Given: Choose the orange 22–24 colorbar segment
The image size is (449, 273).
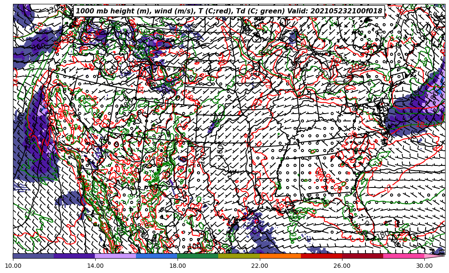Looking at the screenshot, I should pyautogui.click(x=280, y=256).
